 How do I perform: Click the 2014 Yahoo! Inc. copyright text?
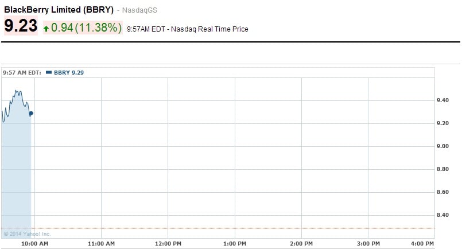coord(27,234)
